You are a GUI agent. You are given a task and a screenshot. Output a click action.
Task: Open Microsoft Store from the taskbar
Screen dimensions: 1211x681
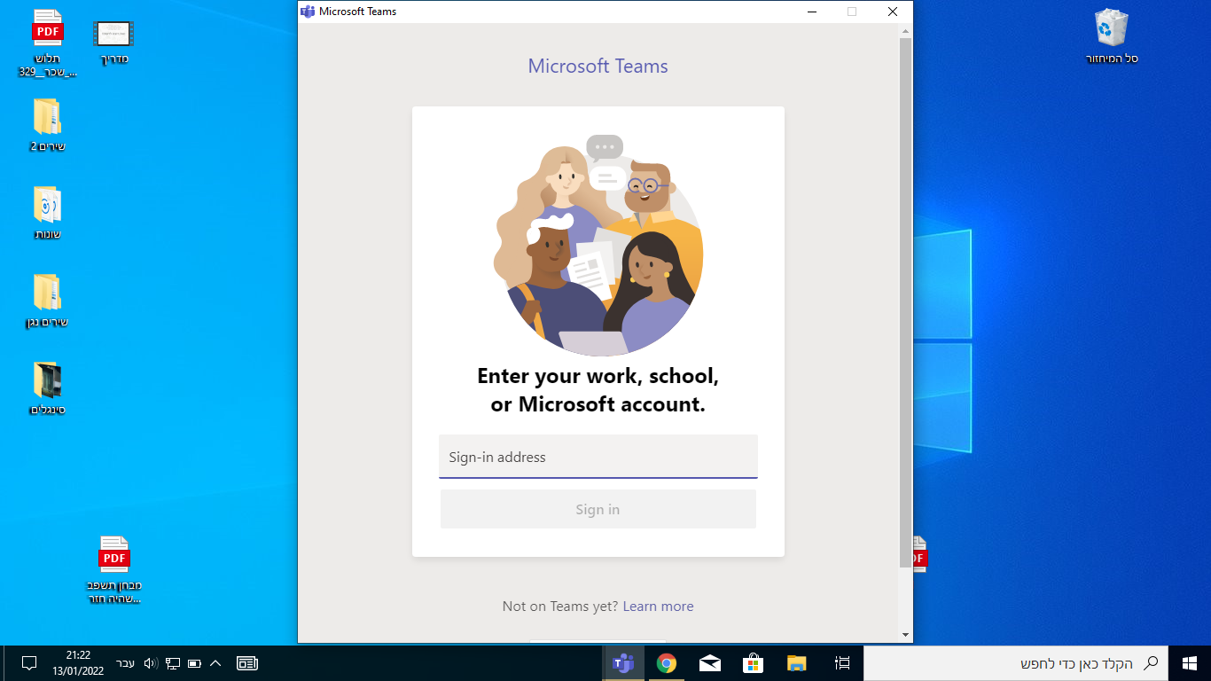(754, 663)
